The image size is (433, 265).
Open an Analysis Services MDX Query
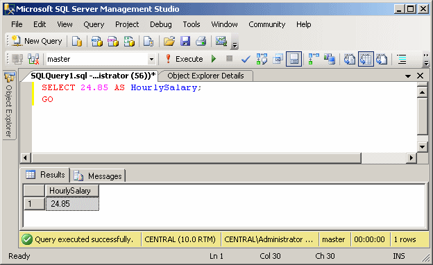click(97, 41)
